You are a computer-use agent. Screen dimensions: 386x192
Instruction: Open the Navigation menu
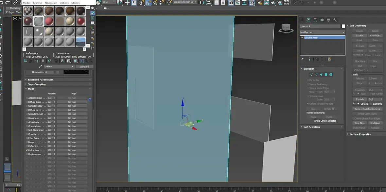pos(51,3)
